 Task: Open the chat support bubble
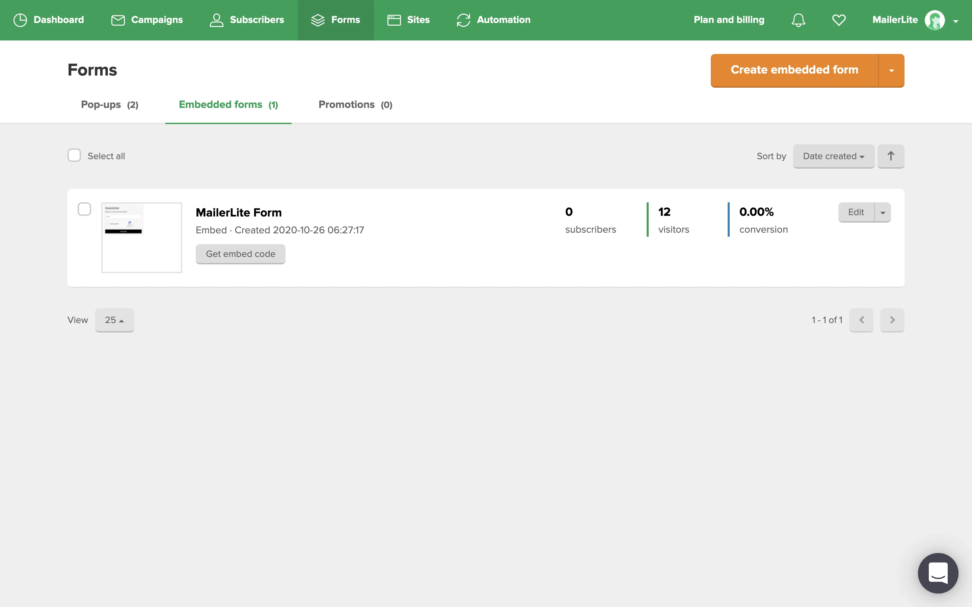938,573
